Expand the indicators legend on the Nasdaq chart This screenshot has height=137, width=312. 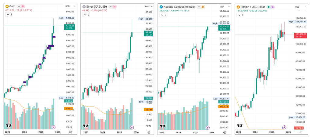(164, 15)
